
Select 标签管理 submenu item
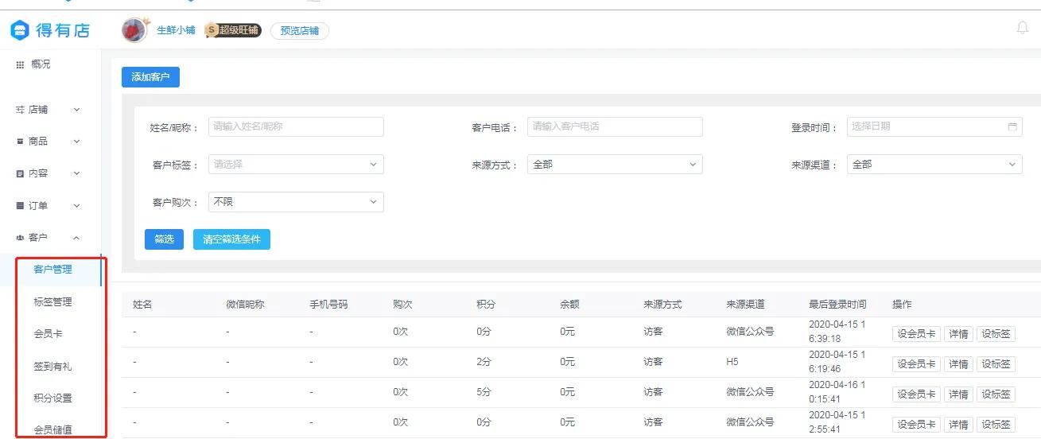[x=53, y=302]
